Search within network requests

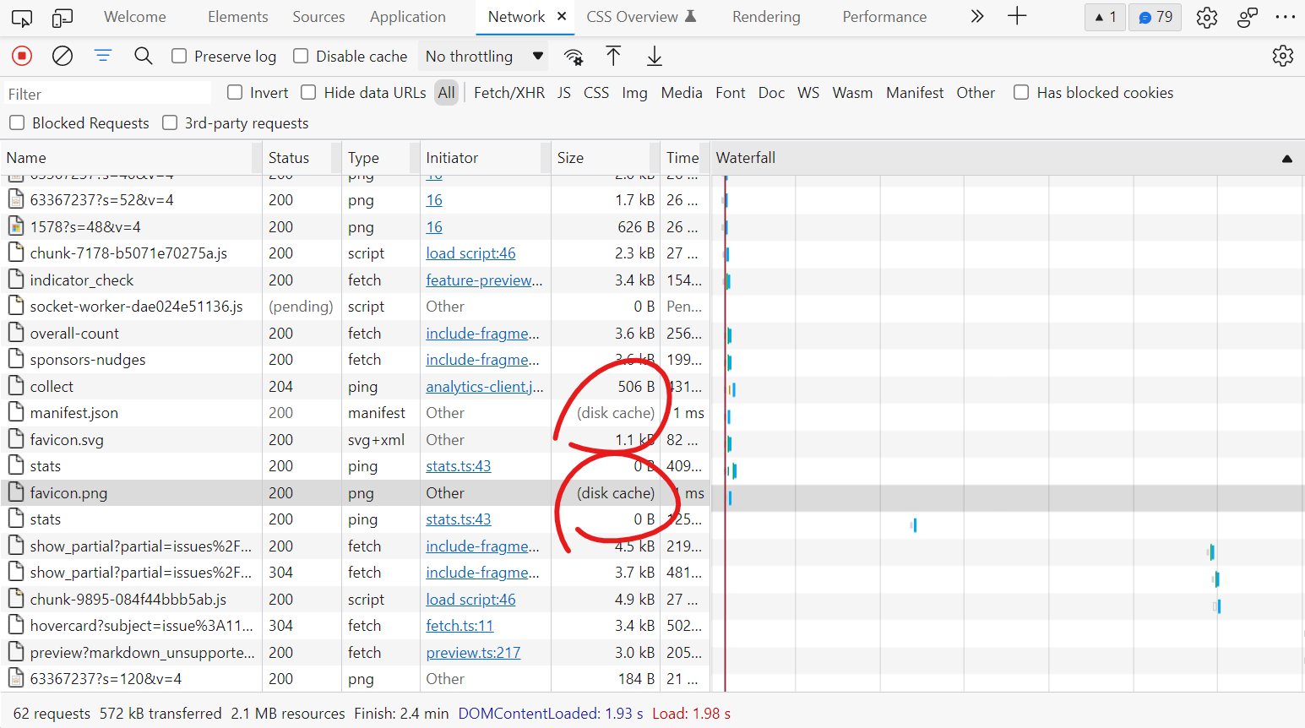(144, 56)
